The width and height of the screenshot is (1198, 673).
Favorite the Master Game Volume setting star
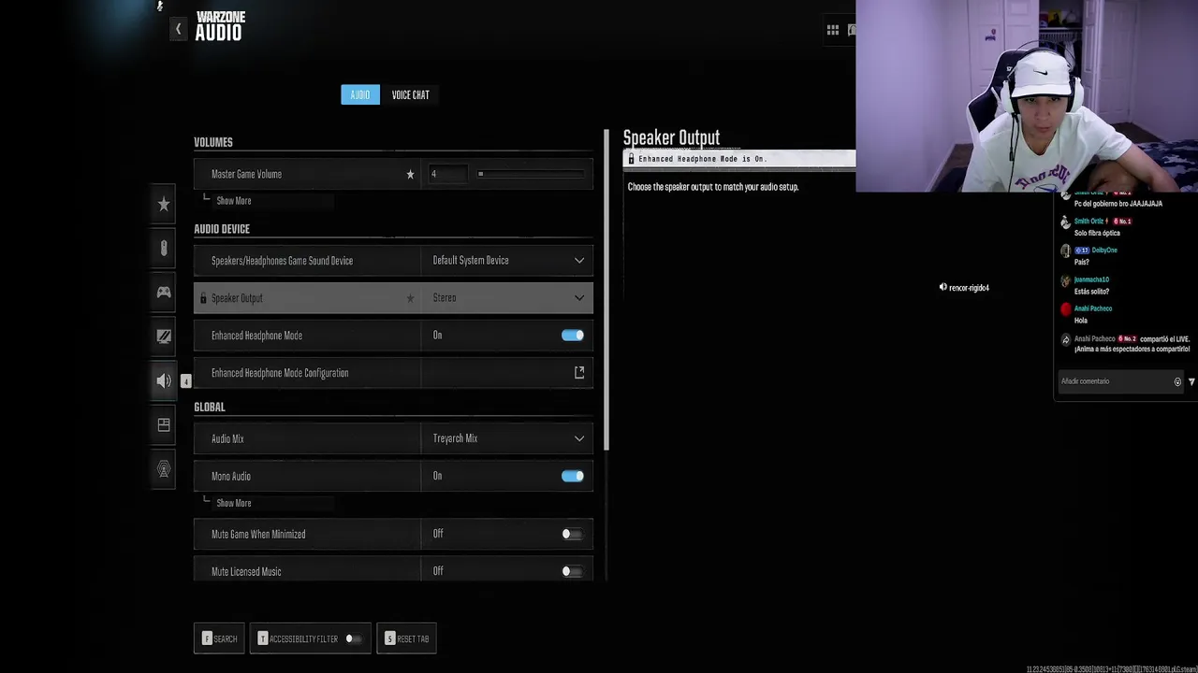(x=410, y=174)
